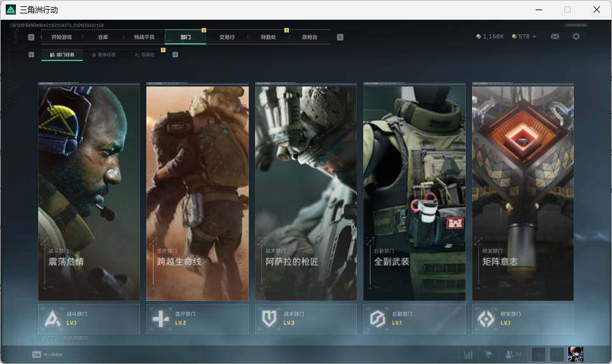Click the 战斗部门 label text
612x364 pixels.
tap(77, 314)
